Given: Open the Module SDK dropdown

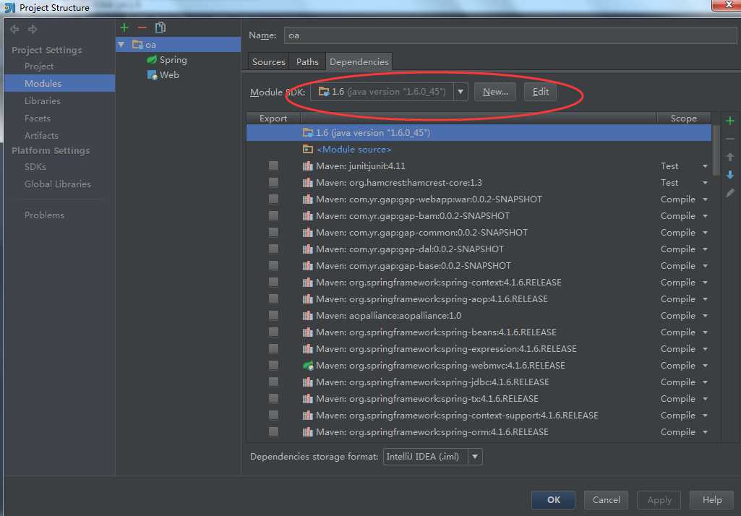Looking at the screenshot, I should click(x=461, y=92).
